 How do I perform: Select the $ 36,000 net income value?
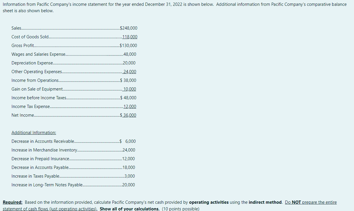click(128, 115)
